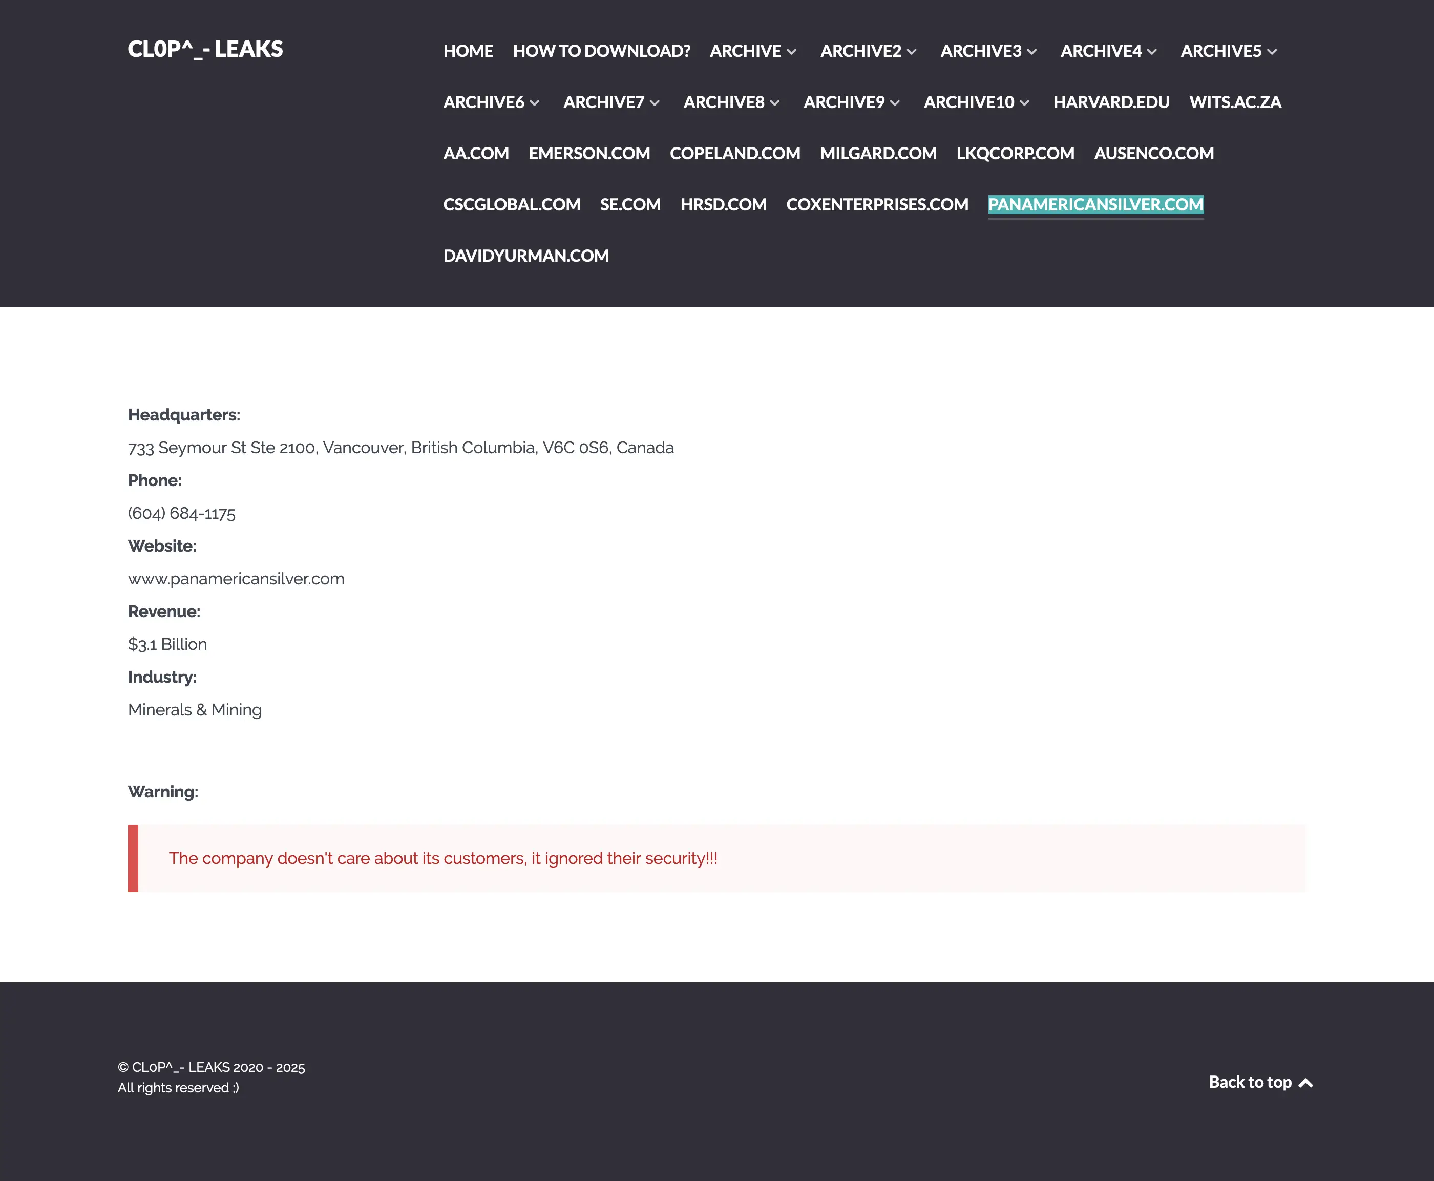The image size is (1434, 1181).
Task: Click the www.panamericansilver.com website text
Action: tap(236, 579)
